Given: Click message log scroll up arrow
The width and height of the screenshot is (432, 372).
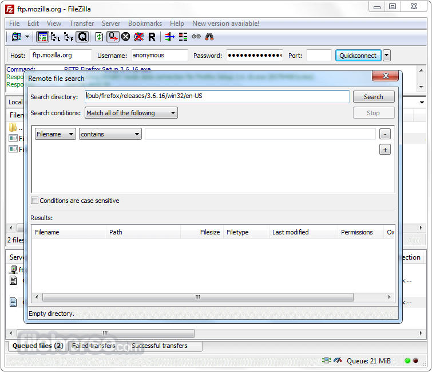Looking at the screenshot, I should coord(421,71).
